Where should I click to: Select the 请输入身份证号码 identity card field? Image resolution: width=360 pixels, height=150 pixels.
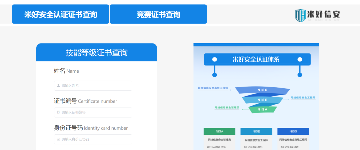point(93,139)
